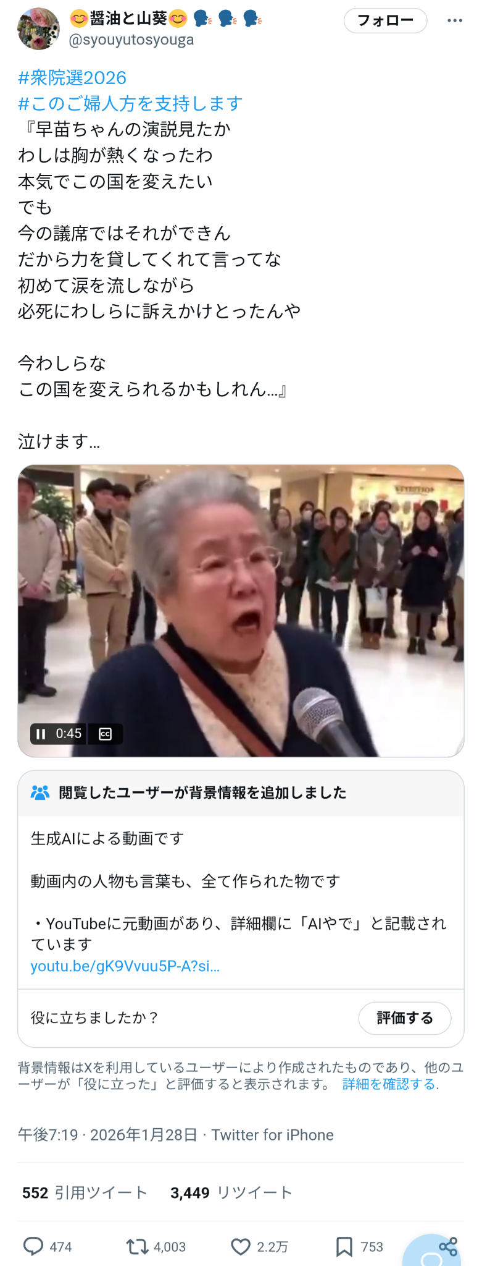The image size is (482, 1266).
Task: Pause the video at 0:45
Action: pos(41,734)
